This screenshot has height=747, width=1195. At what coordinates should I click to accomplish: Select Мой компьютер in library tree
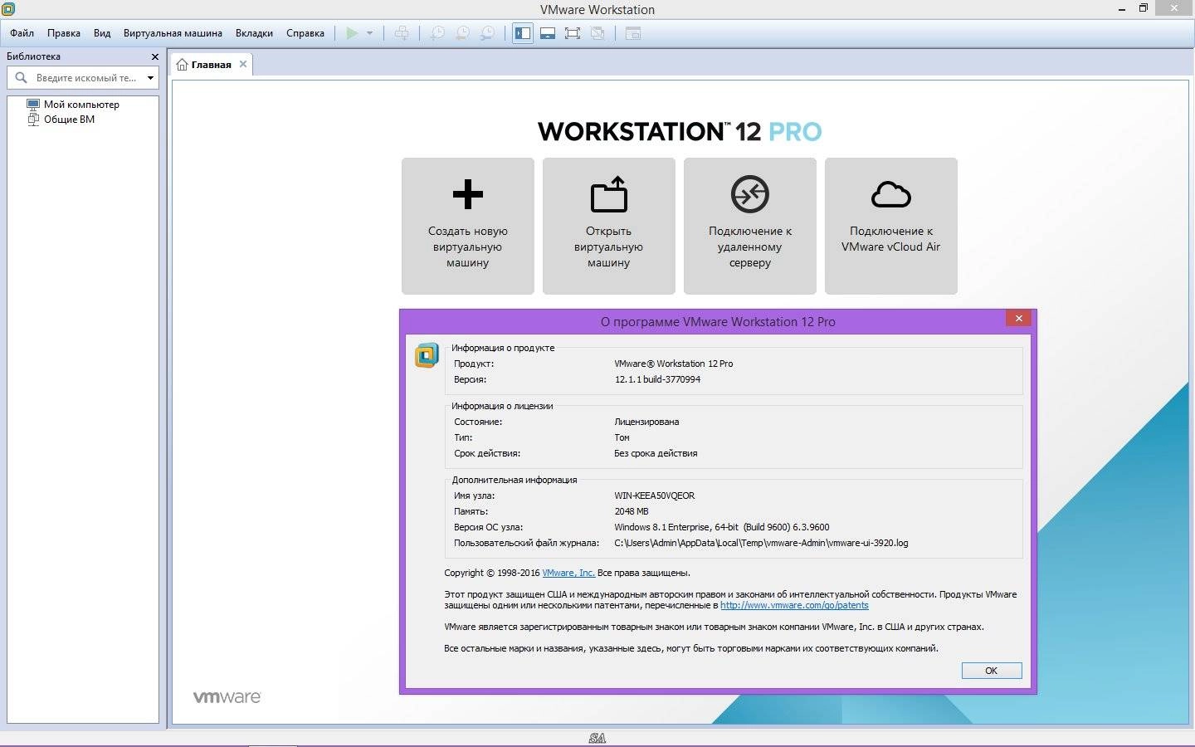[81, 105]
